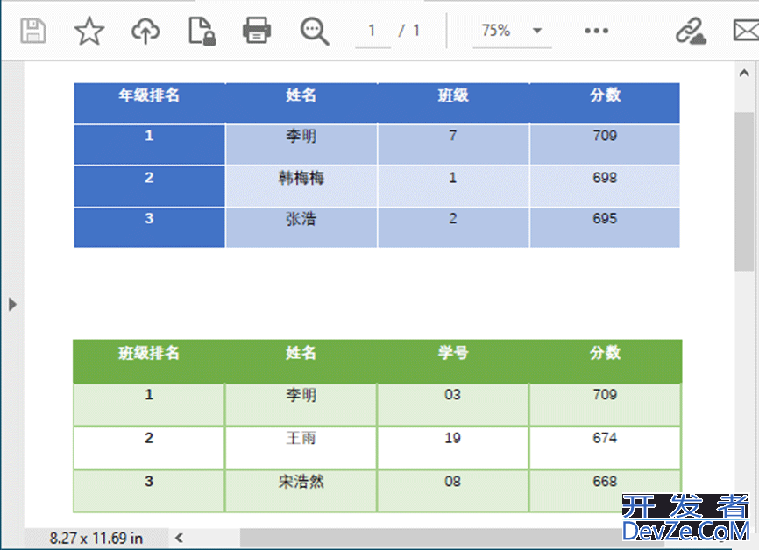This screenshot has height=550, width=759.
Task: Click the vertical scrollbar thumb
Action: coord(744,192)
